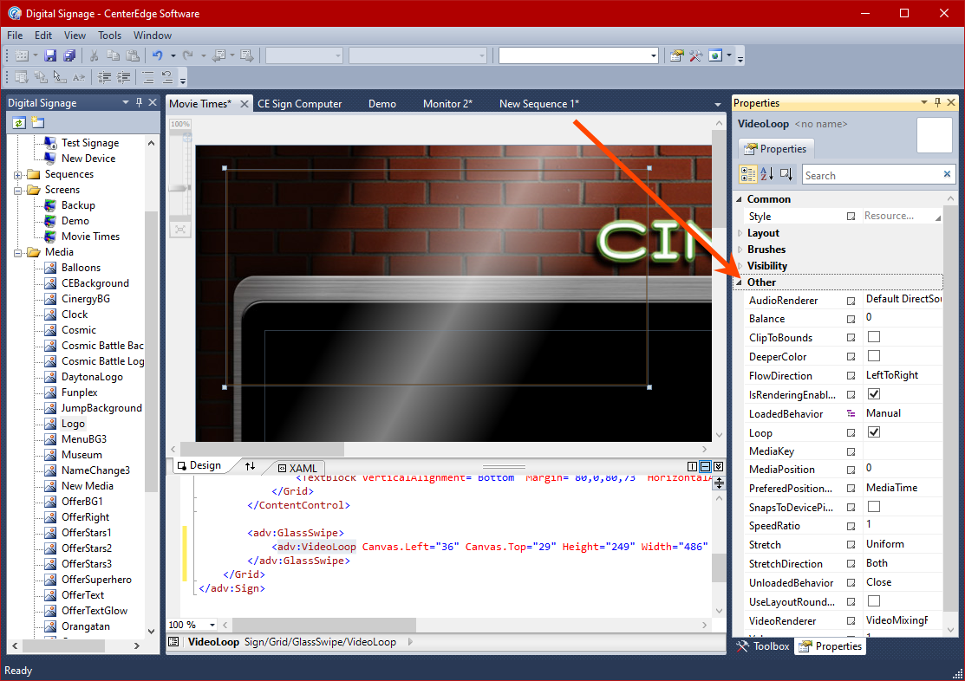Close the Movie Times tab
This screenshot has height=681, width=965.
pos(245,104)
